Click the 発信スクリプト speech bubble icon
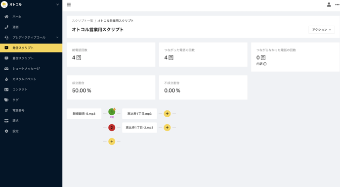Viewport: 340px width, 187px height. click(x=6, y=48)
